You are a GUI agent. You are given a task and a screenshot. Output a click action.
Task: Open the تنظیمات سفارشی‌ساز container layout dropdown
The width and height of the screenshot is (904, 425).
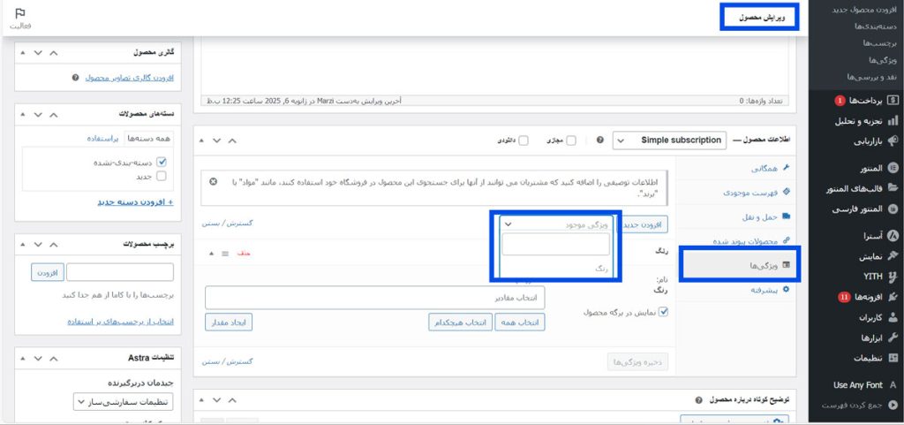click(x=124, y=401)
